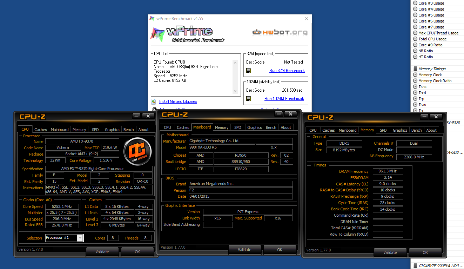Open Caches tab in the CPU window of CPU-Z
The height and width of the screenshot is (269, 464).
pos(41,130)
